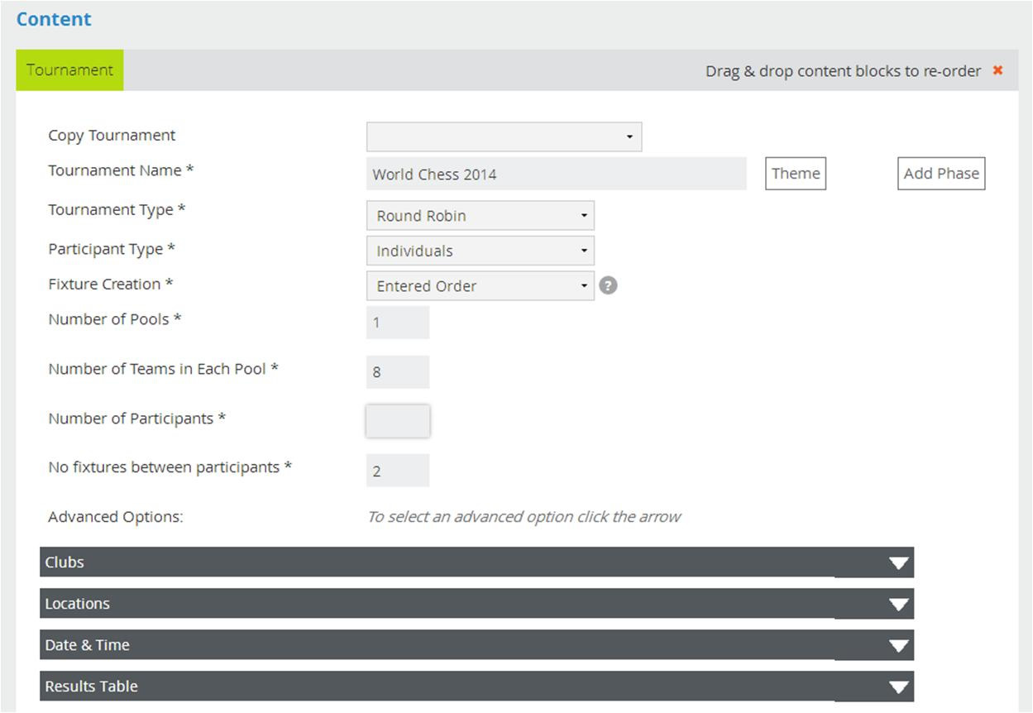Click the Tournament Name input field
The image size is (1033, 713).
pos(556,174)
